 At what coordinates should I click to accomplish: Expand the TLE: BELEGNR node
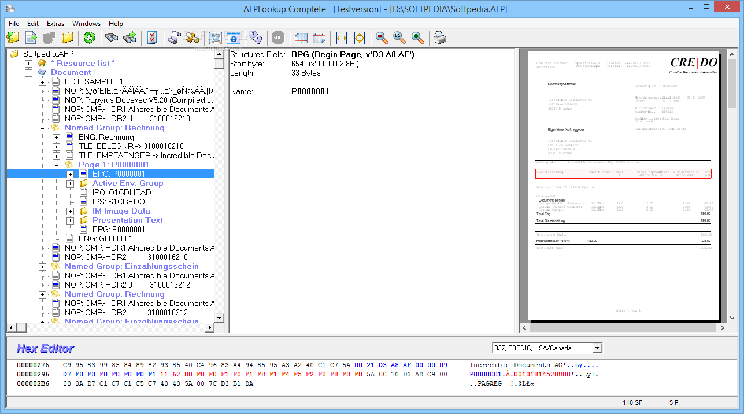coord(56,147)
